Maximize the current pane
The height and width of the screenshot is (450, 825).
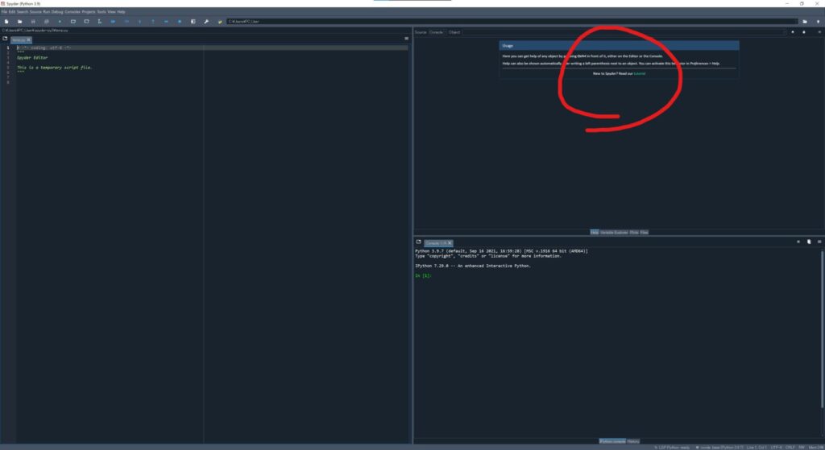pos(193,22)
